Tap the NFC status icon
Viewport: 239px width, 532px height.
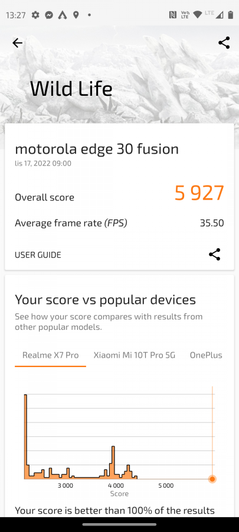pos(173,15)
